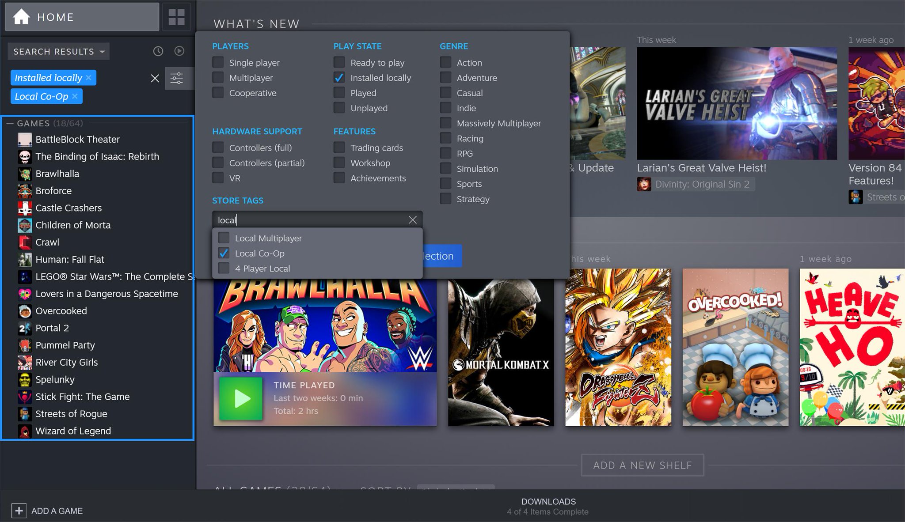Check the Action genre checkbox
The image size is (905, 522).
[x=445, y=62]
